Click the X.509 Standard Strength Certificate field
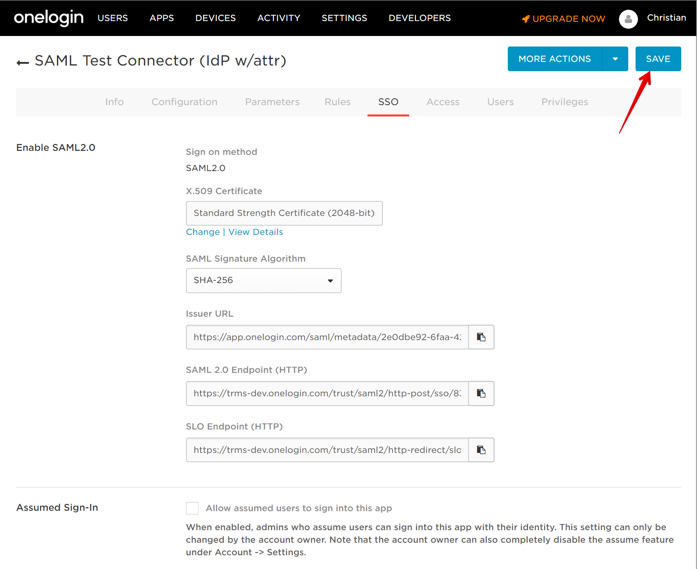697x569 pixels. click(284, 213)
